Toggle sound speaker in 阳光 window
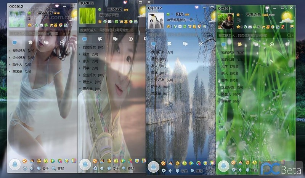 tap(170, 171)
